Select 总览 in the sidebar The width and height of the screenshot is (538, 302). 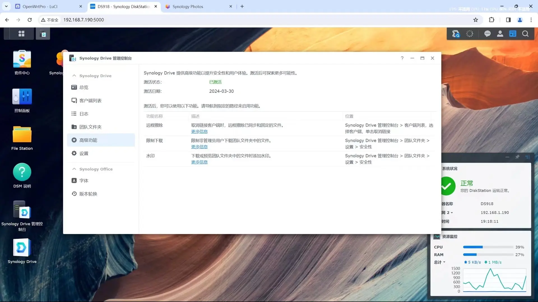click(101, 88)
